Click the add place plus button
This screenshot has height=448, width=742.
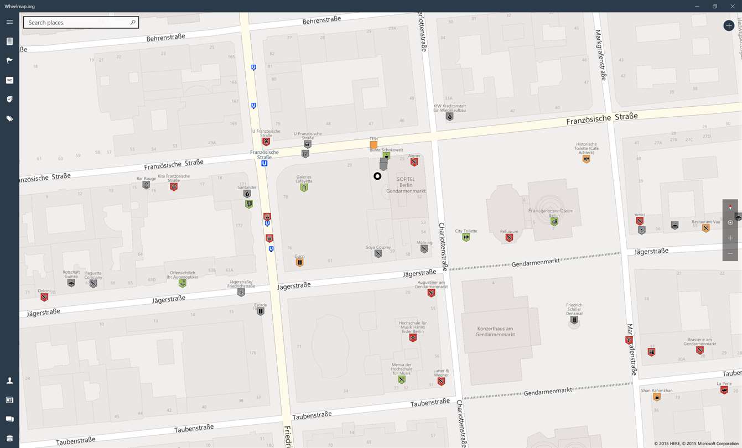(729, 25)
